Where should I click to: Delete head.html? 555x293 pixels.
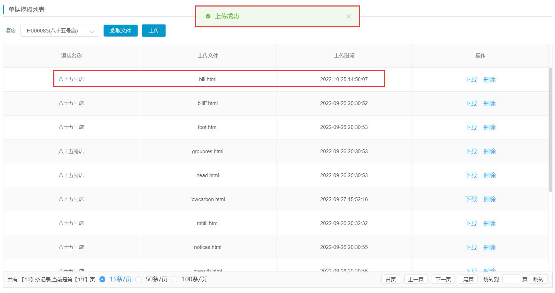[x=489, y=175]
